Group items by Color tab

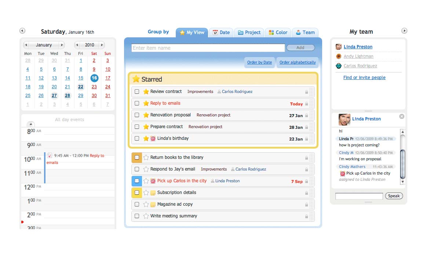[x=278, y=33]
